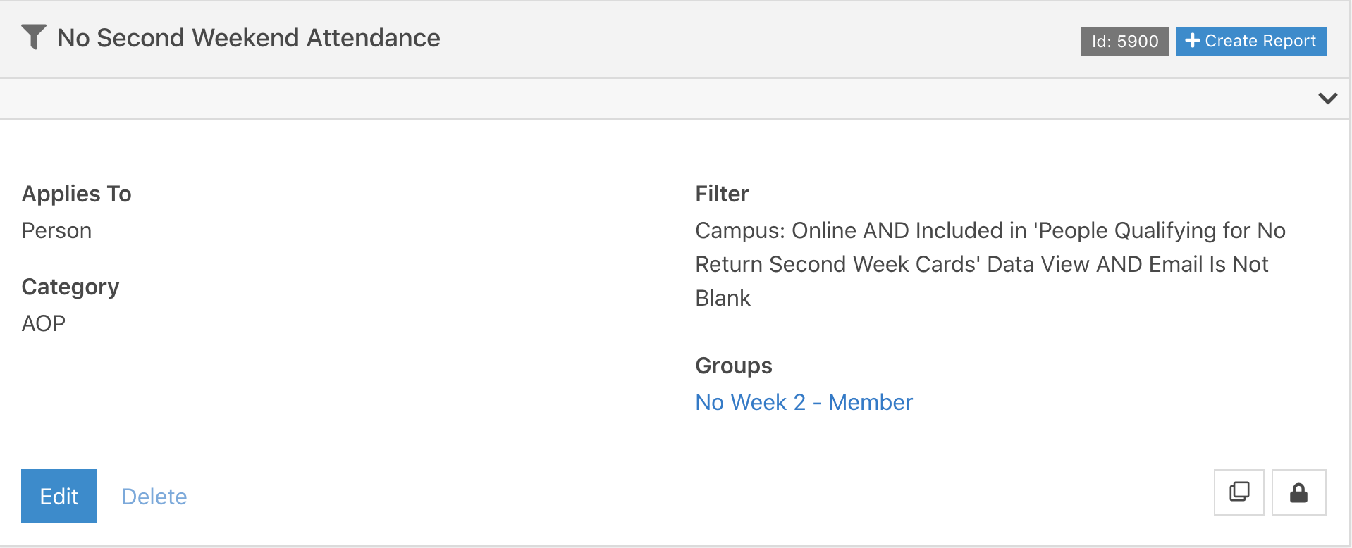The width and height of the screenshot is (1352, 548).
Task: Click the AOP category value
Action: [44, 323]
